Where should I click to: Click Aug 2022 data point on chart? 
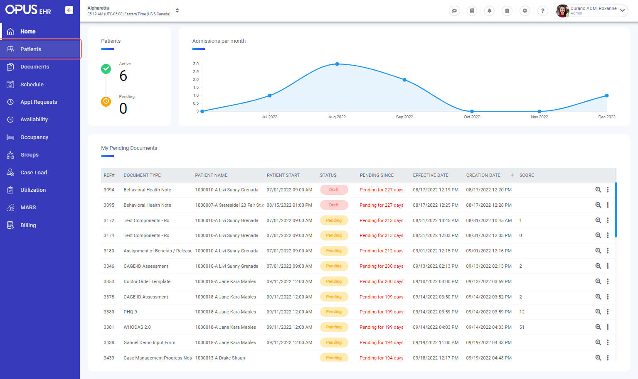coord(337,64)
